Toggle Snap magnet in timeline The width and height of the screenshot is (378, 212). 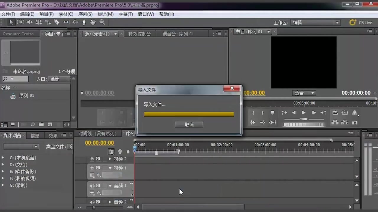pos(111,152)
